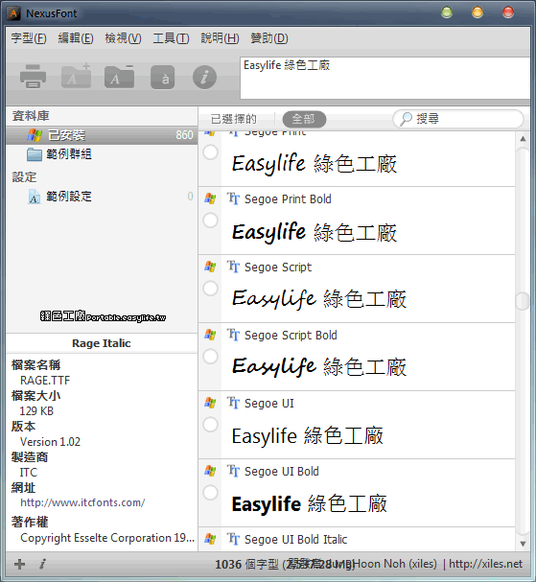This screenshot has width=536, height=582.
Task: Click the font list scrollbar thumb
Action: click(x=523, y=301)
